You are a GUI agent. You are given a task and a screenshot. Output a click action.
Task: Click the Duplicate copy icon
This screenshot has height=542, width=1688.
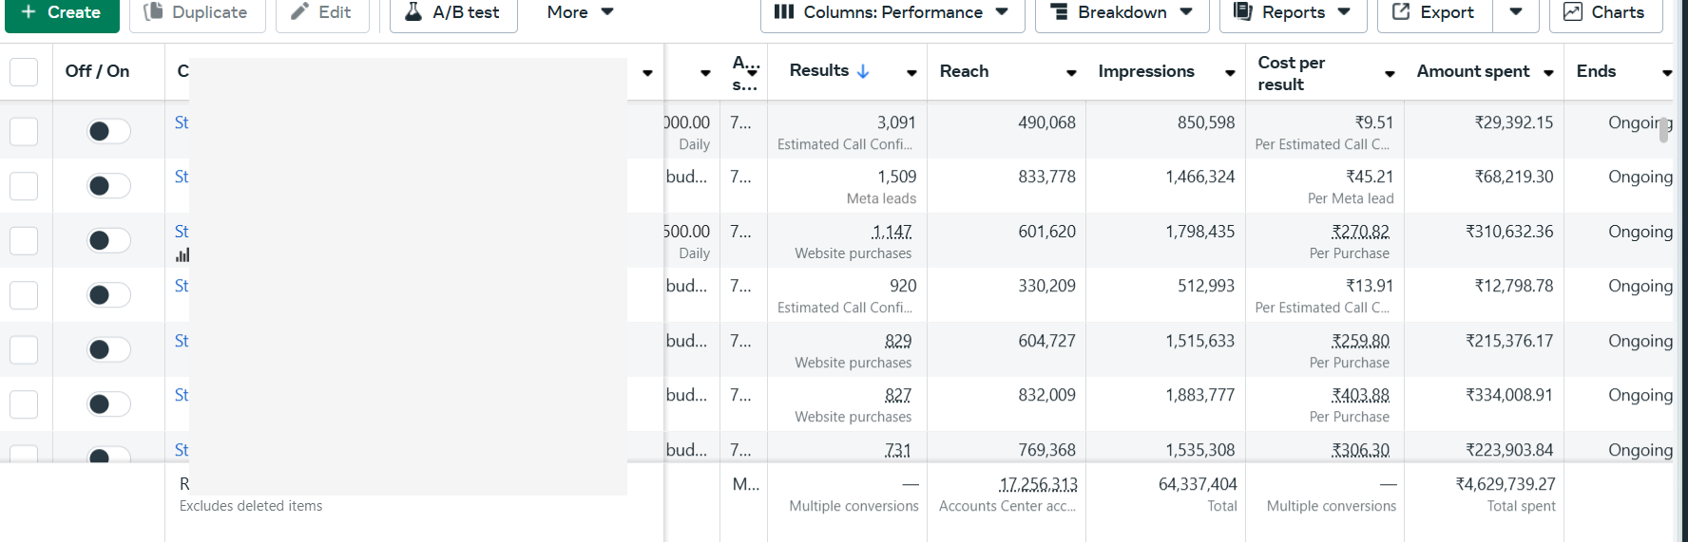click(x=153, y=12)
